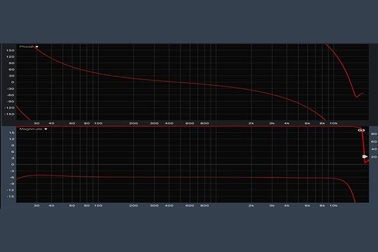Click the 150 degree Phase scale label

[10, 51]
